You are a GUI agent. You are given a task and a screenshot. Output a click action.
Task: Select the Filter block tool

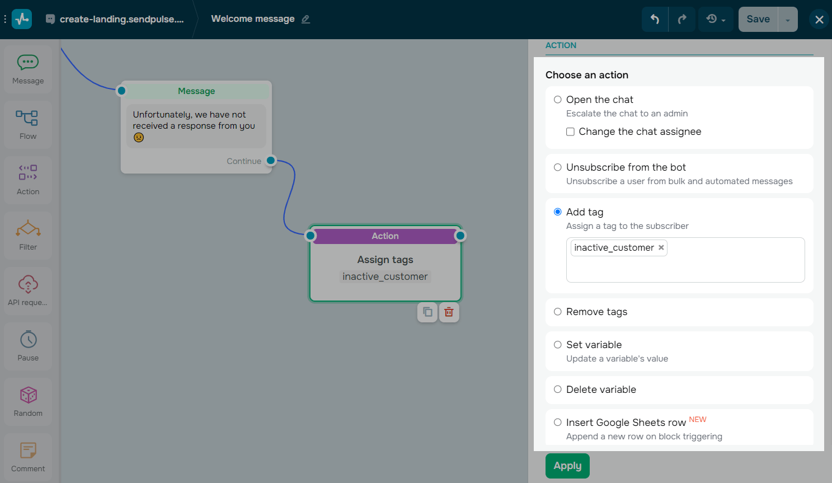coord(27,234)
